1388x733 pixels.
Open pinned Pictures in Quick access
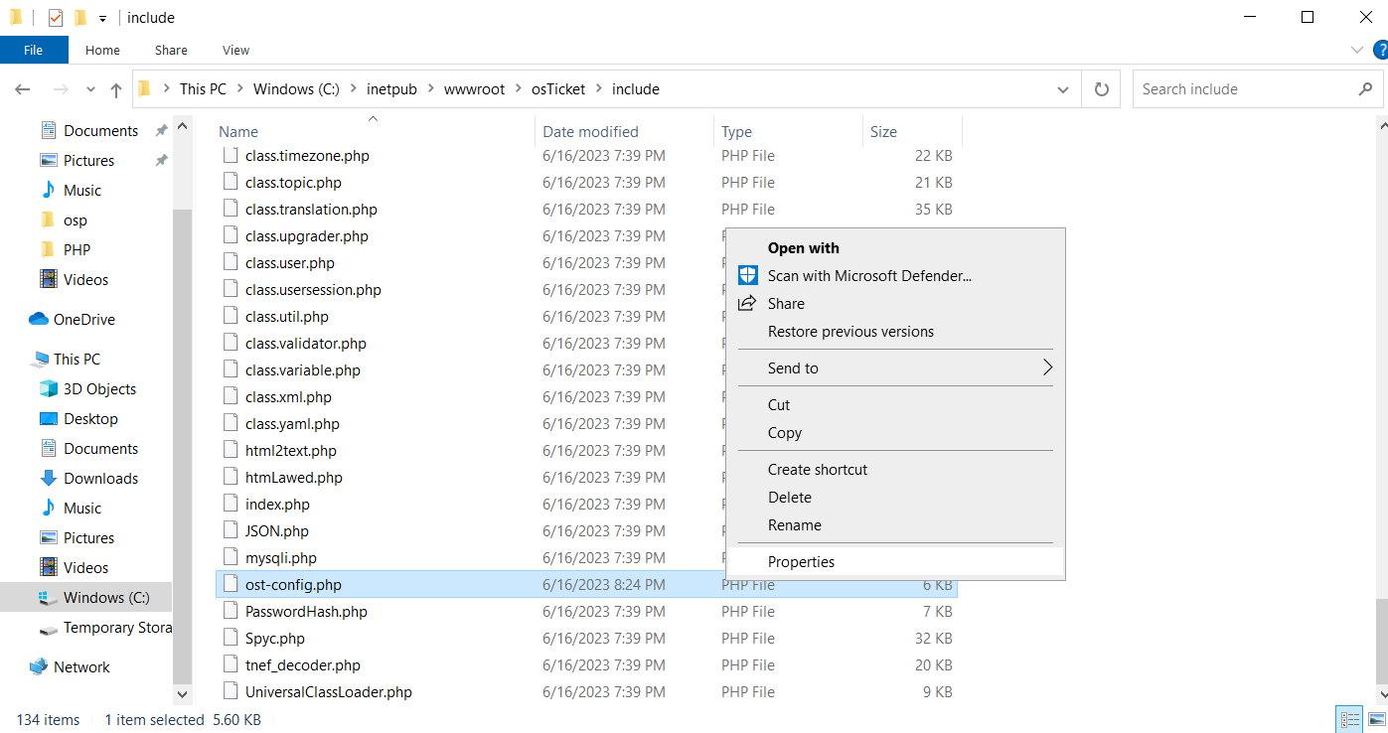pos(88,161)
